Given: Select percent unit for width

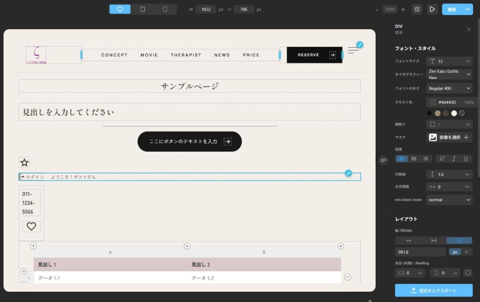Looking at the screenshot, I should (x=466, y=252).
